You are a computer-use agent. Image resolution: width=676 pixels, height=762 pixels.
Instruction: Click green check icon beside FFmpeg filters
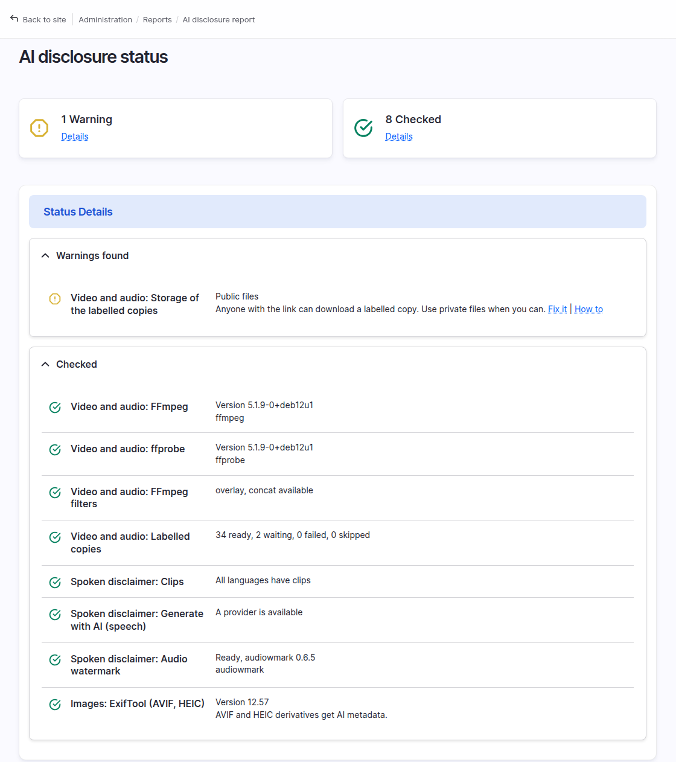55,492
